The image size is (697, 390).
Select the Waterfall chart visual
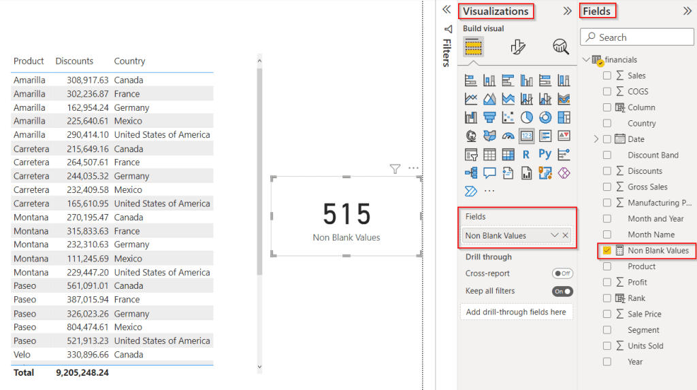[471, 118]
